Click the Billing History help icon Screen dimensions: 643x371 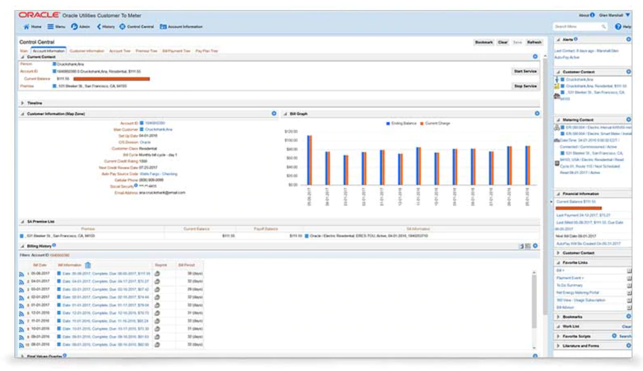(x=54, y=246)
